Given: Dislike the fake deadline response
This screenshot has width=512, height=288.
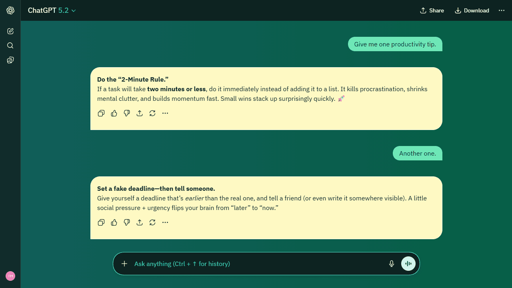Looking at the screenshot, I should tap(127, 222).
